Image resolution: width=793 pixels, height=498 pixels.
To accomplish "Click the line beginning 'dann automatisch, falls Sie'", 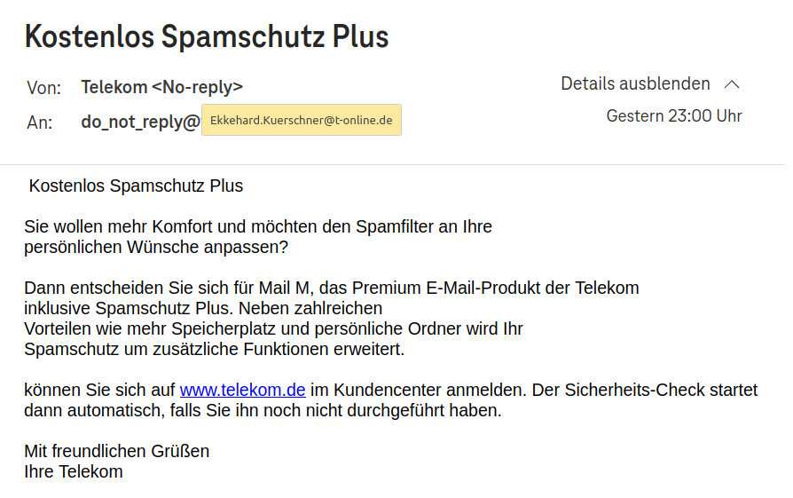I will pyautogui.click(x=263, y=410).
